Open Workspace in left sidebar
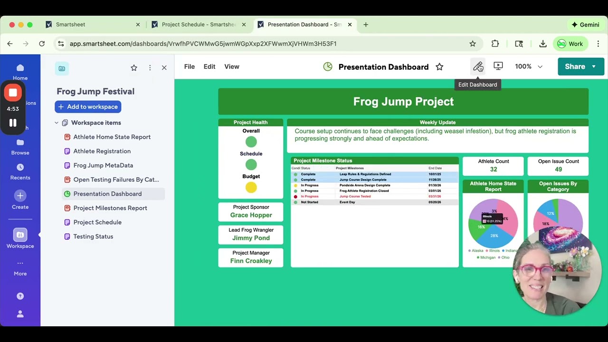The height and width of the screenshot is (342, 608). pos(20,239)
